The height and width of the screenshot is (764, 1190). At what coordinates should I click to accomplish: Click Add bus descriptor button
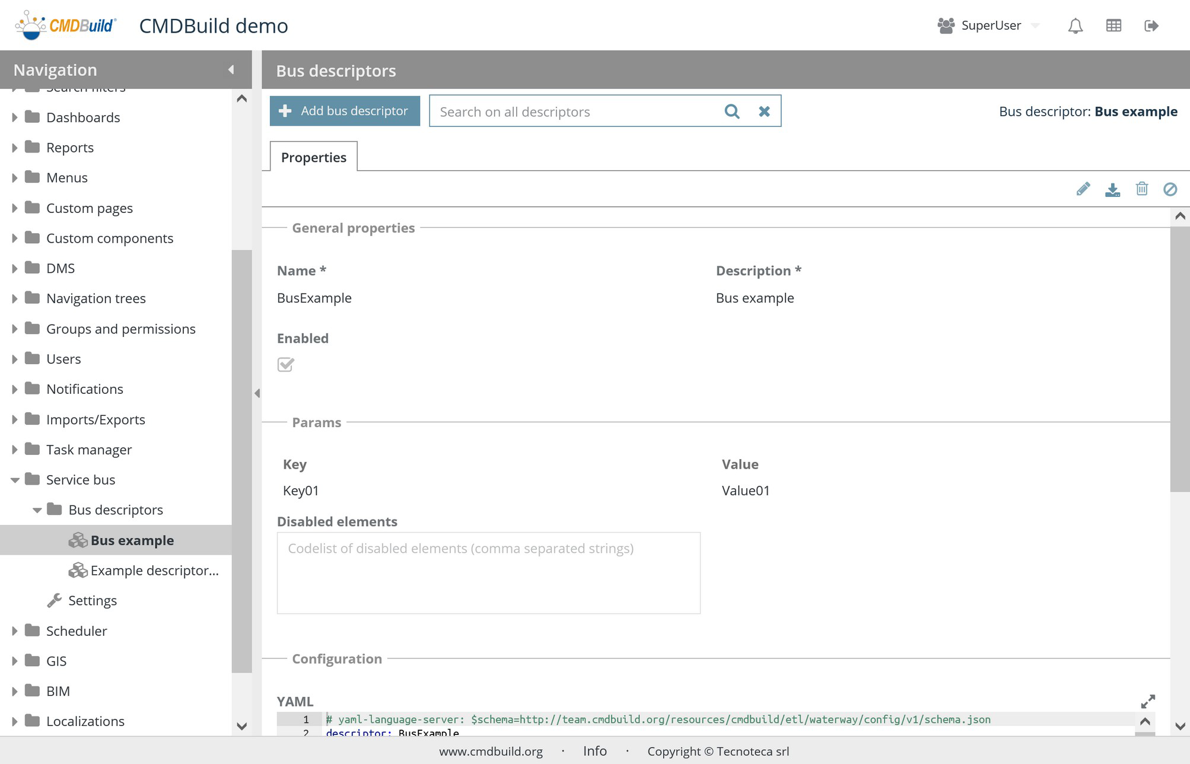(345, 111)
